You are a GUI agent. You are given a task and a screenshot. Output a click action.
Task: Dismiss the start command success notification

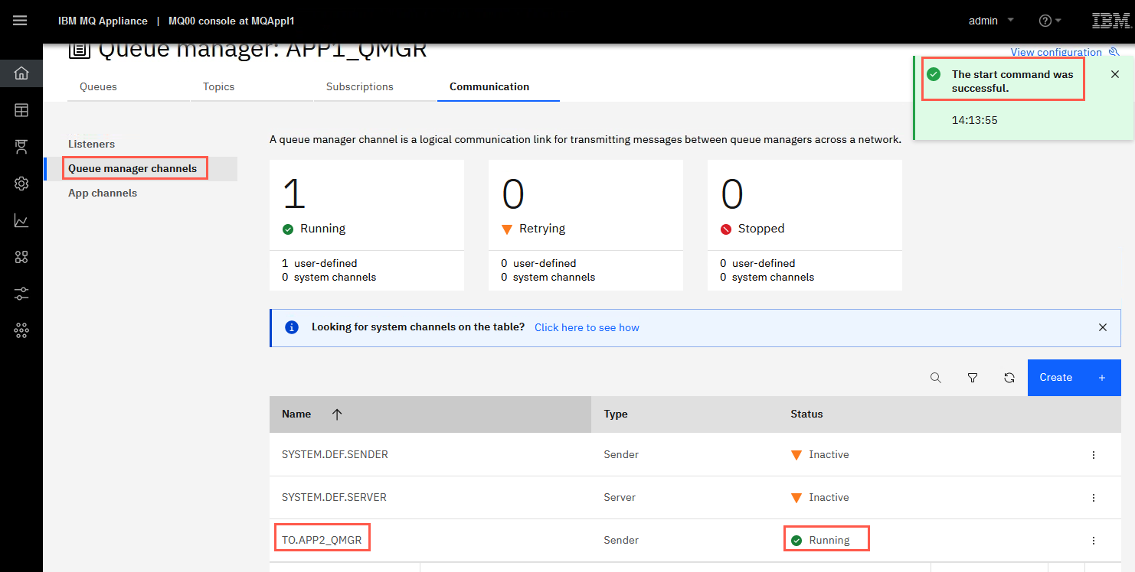(1115, 74)
